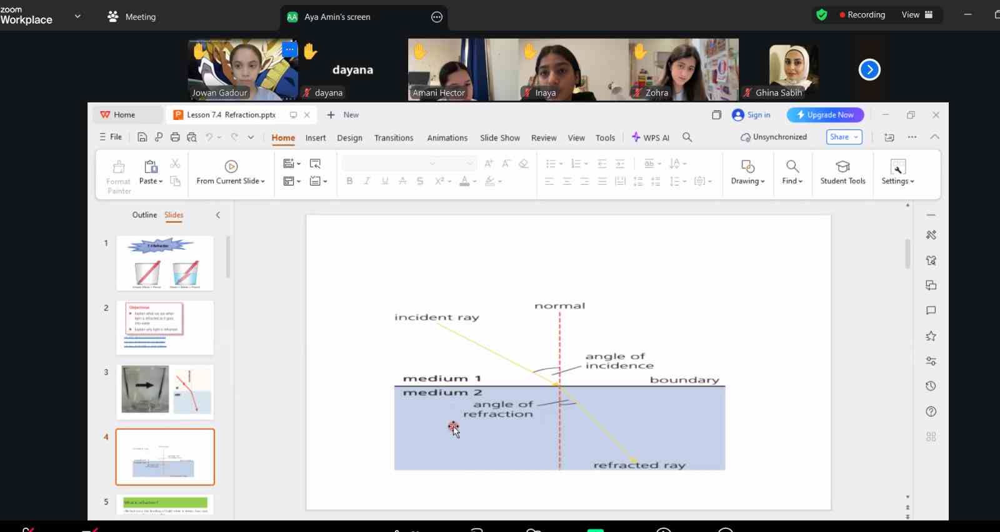
Task: Click the Format Painter icon
Action: point(118,167)
